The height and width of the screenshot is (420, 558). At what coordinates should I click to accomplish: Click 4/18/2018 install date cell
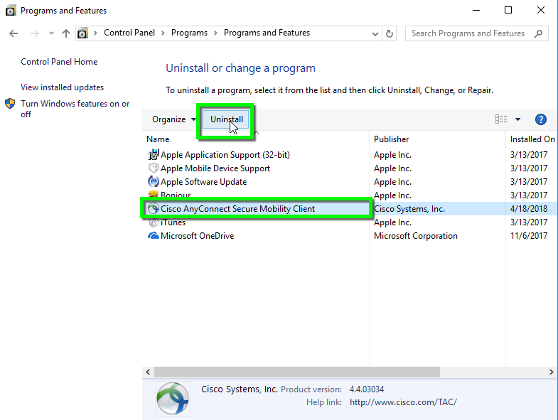click(x=528, y=209)
